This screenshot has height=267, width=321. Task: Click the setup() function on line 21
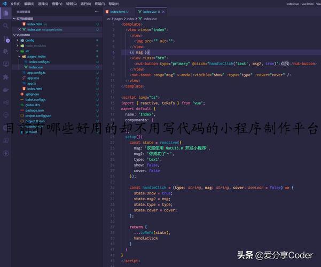point(134,137)
